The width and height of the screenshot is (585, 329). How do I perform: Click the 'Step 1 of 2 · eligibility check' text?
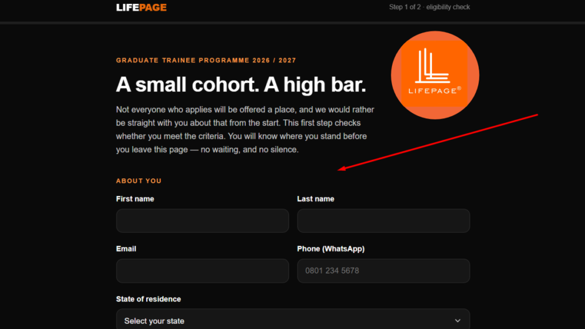coord(430,7)
